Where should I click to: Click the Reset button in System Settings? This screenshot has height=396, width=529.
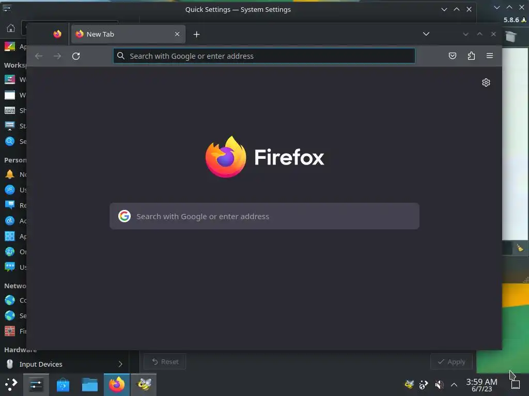(x=165, y=361)
